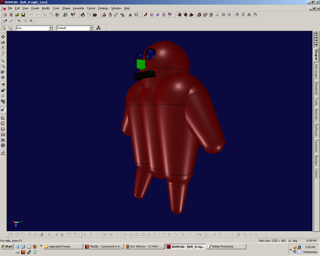Switch to FileZilla taskbar button
Screen dimensions: 320x256
click(104, 246)
